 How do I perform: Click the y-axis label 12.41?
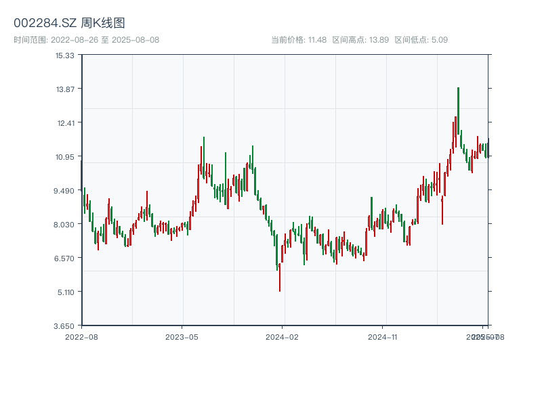(66, 123)
